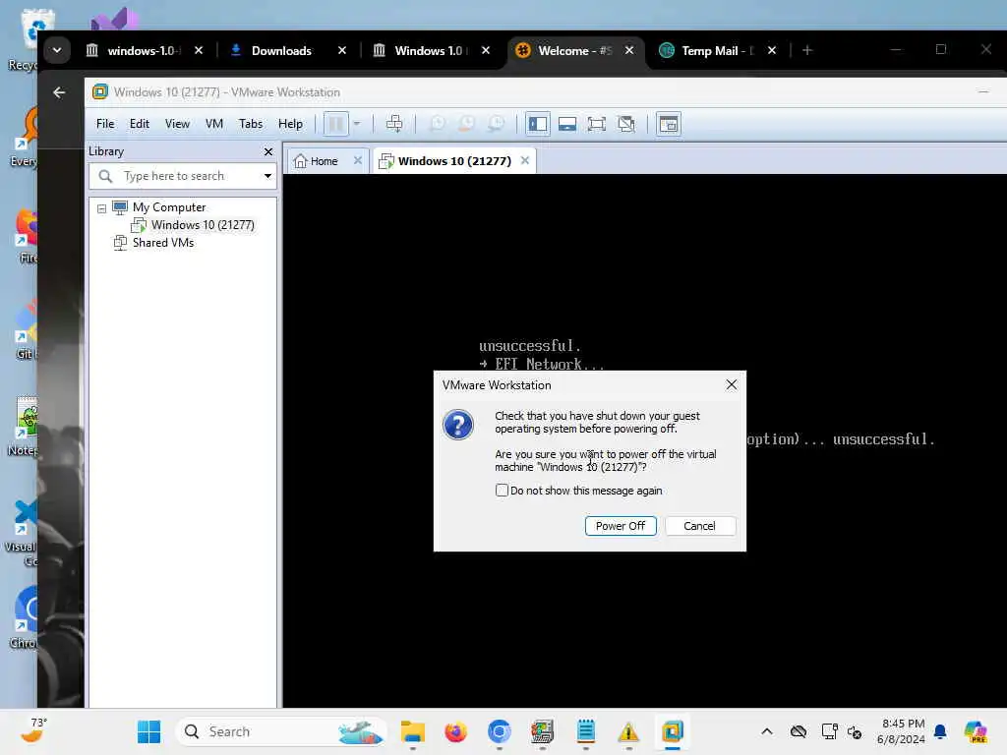
Task: Click the Revert to Snapshot icon
Action: [466, 124]
